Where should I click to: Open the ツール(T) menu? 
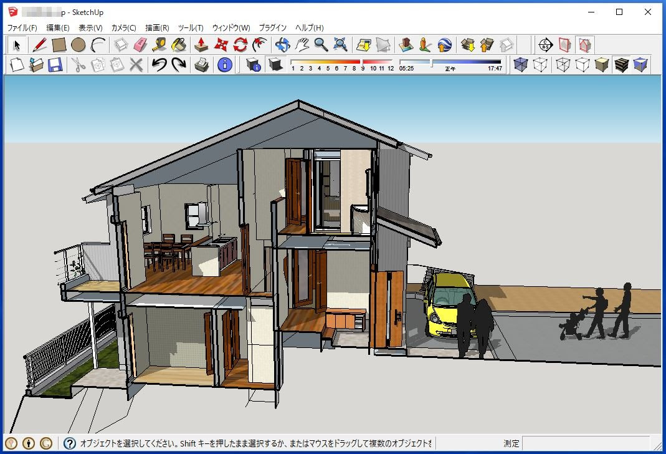click(191, 27)
